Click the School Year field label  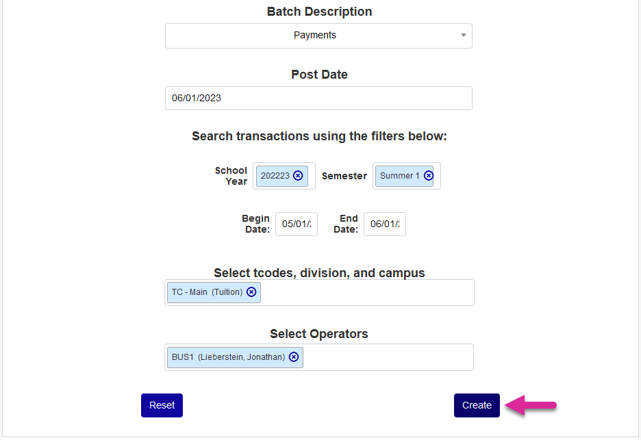tap(231, 176)
